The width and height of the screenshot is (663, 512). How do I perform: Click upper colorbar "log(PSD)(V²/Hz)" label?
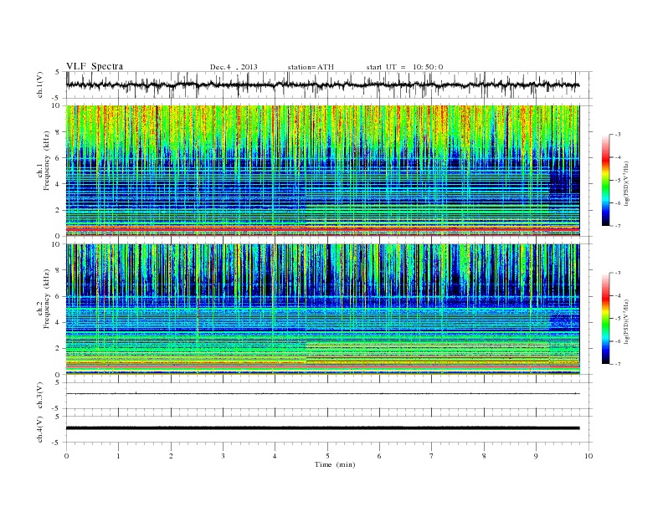627,182
